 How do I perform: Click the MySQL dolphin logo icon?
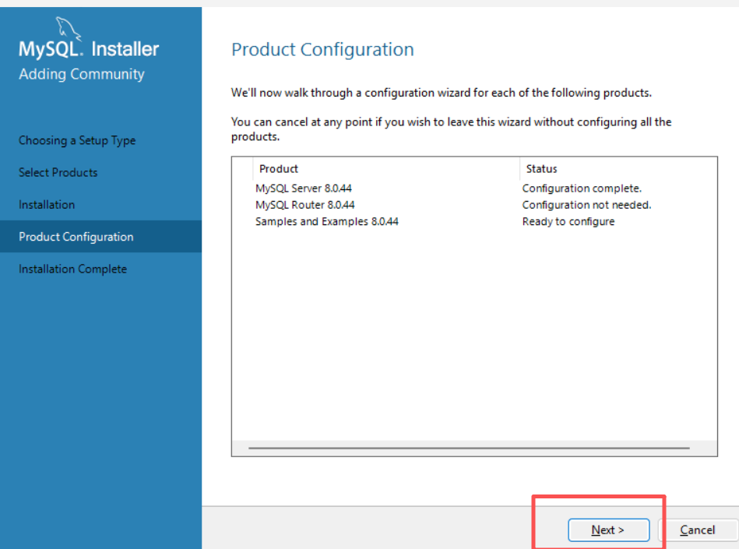coord(69,28)
